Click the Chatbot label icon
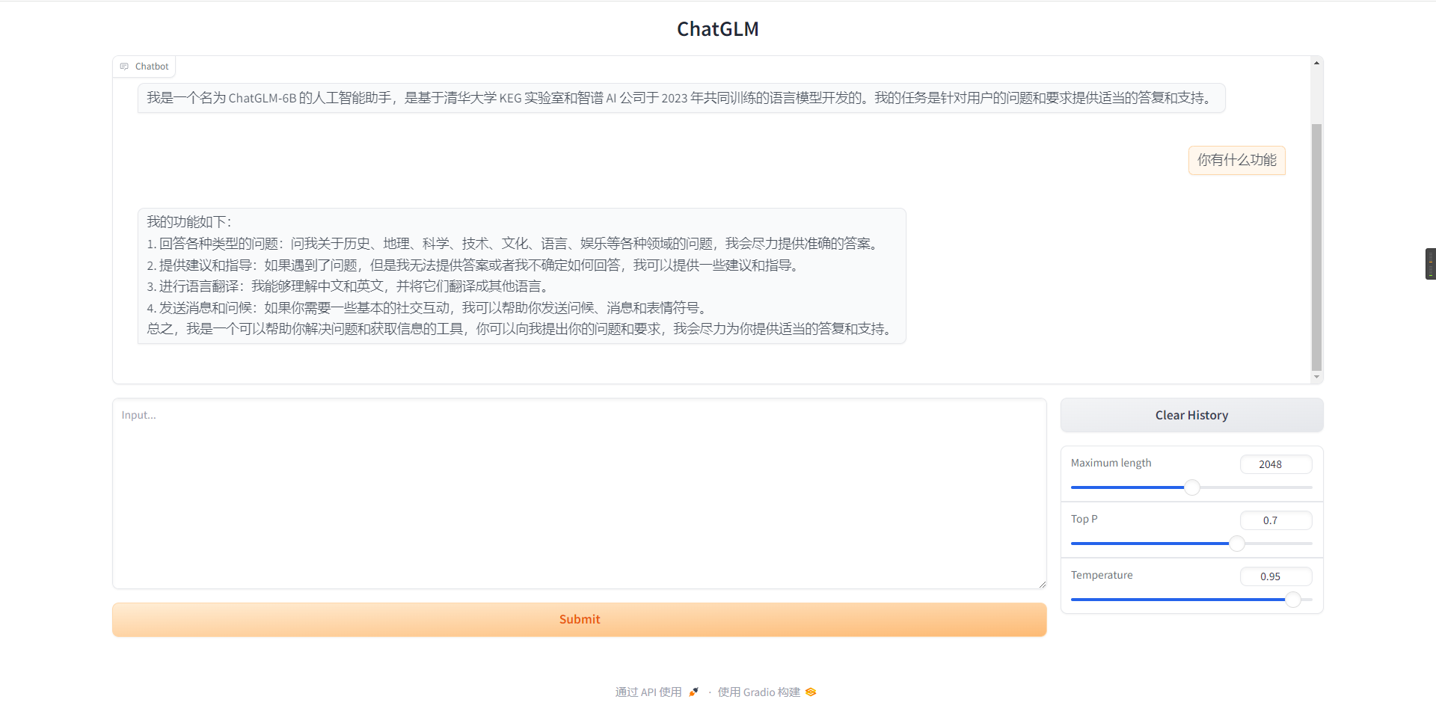The image size is (1436, 714). 124,67
